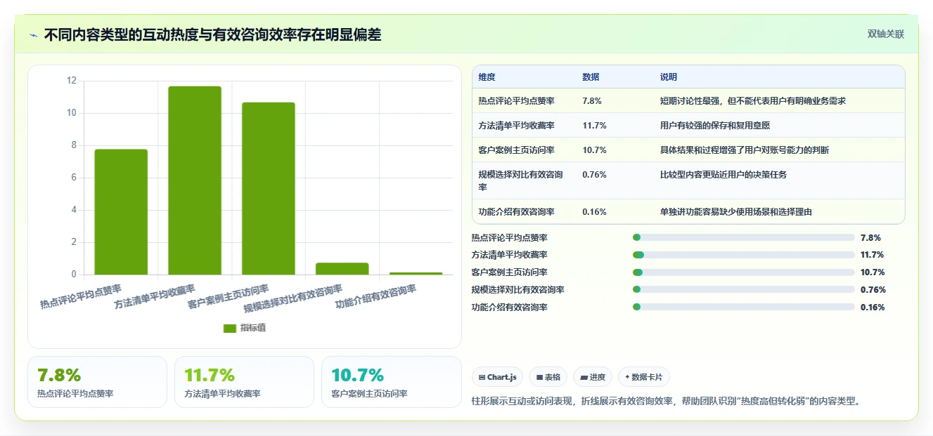Click the 方法清单平均收藏率 bar in chart
The width and height of the screenshot is (933, 436).
[195, 180]
